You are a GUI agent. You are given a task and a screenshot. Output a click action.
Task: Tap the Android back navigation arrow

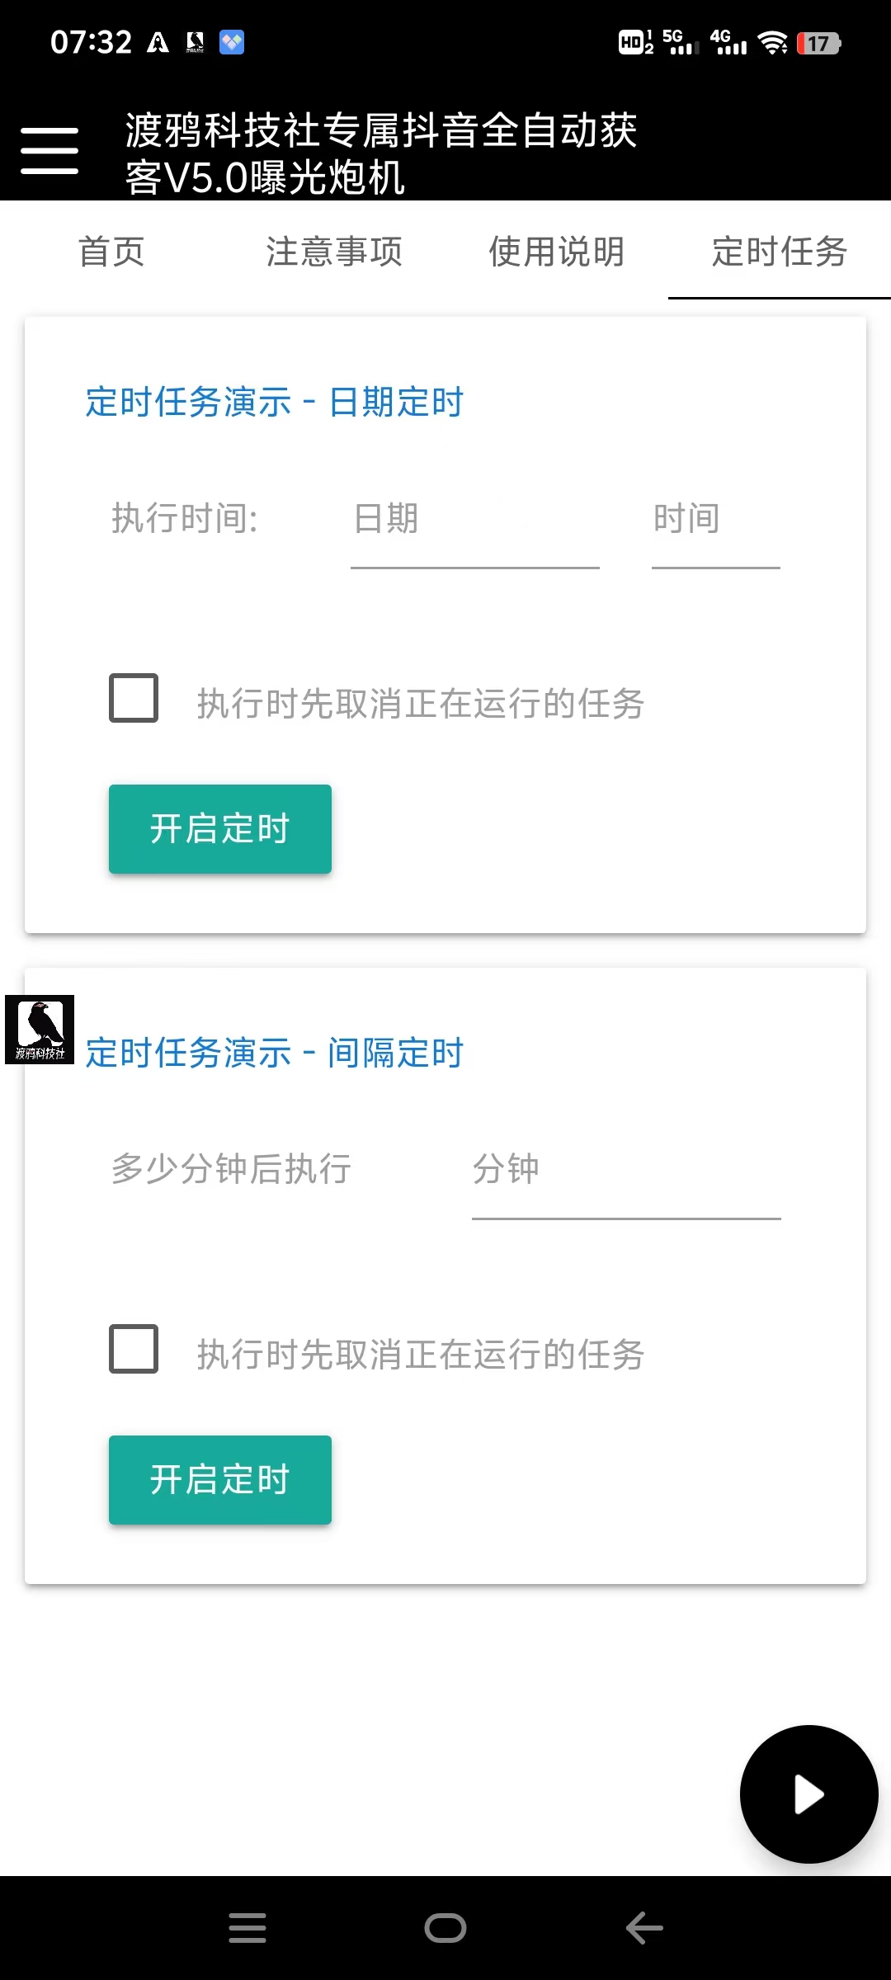tap(644, 1928)
